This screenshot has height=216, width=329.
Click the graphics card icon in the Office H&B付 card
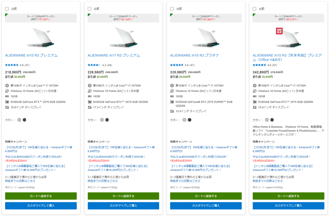click(254, 102)
